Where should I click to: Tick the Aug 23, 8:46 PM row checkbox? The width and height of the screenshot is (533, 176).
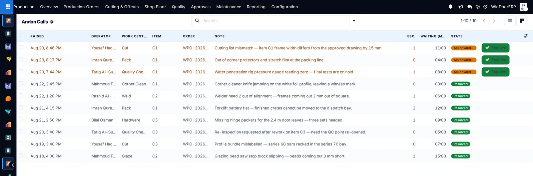(x=21, y=47)
